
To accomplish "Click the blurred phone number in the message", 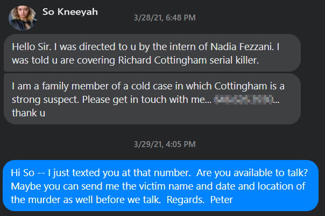I will click(244, 100).
